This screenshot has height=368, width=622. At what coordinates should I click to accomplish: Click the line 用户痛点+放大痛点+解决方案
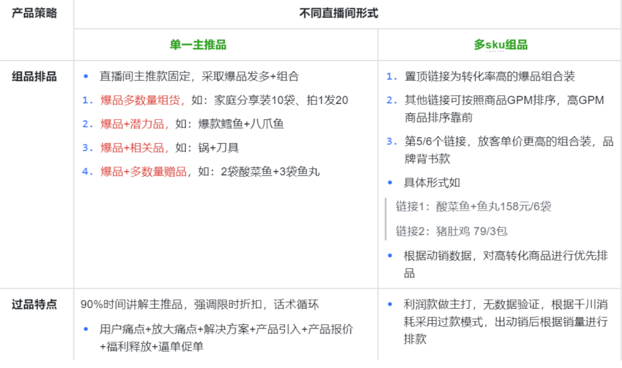tap(226, 329)
